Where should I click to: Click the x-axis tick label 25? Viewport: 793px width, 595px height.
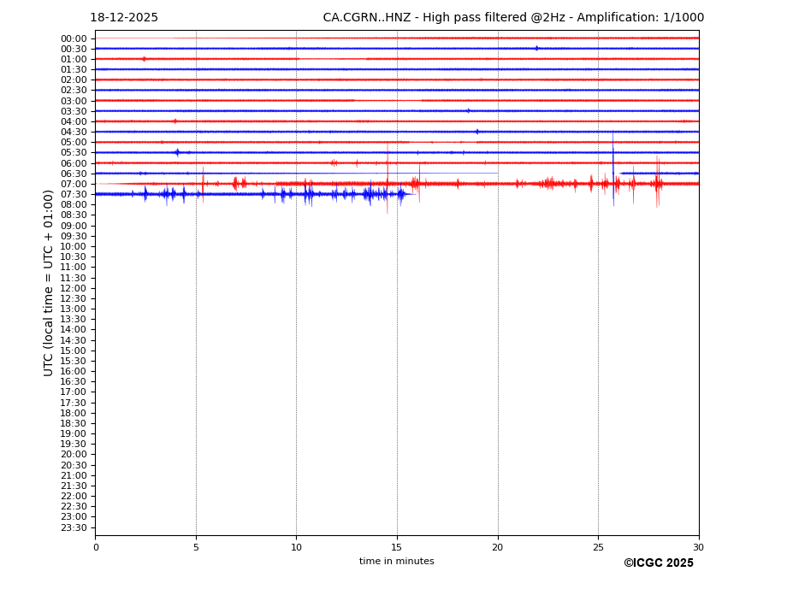(598, 547)
